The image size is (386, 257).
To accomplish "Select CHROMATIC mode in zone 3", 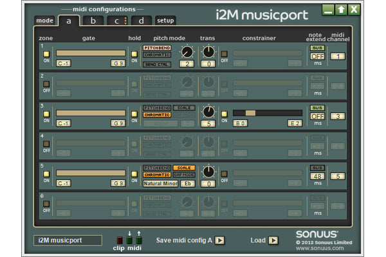I will [x=156, y=116].
